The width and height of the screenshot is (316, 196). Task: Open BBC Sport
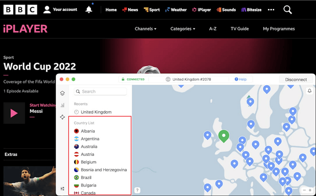(152, 9)
